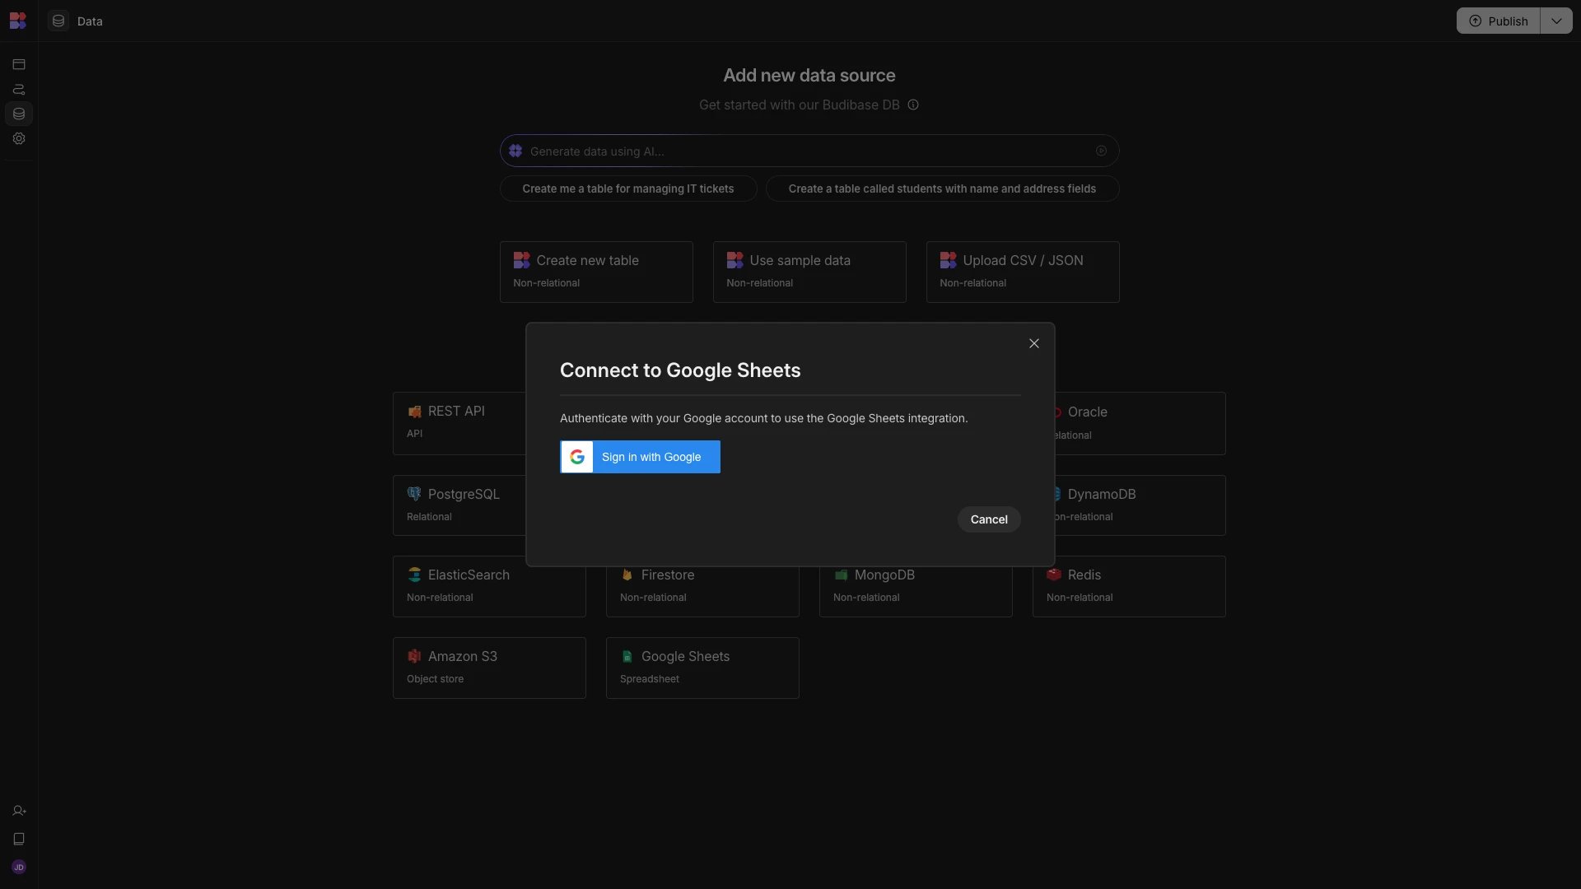Click the Amazon S3 logo icon
The height and width of the screenshot is (889, 1581).
414,656
